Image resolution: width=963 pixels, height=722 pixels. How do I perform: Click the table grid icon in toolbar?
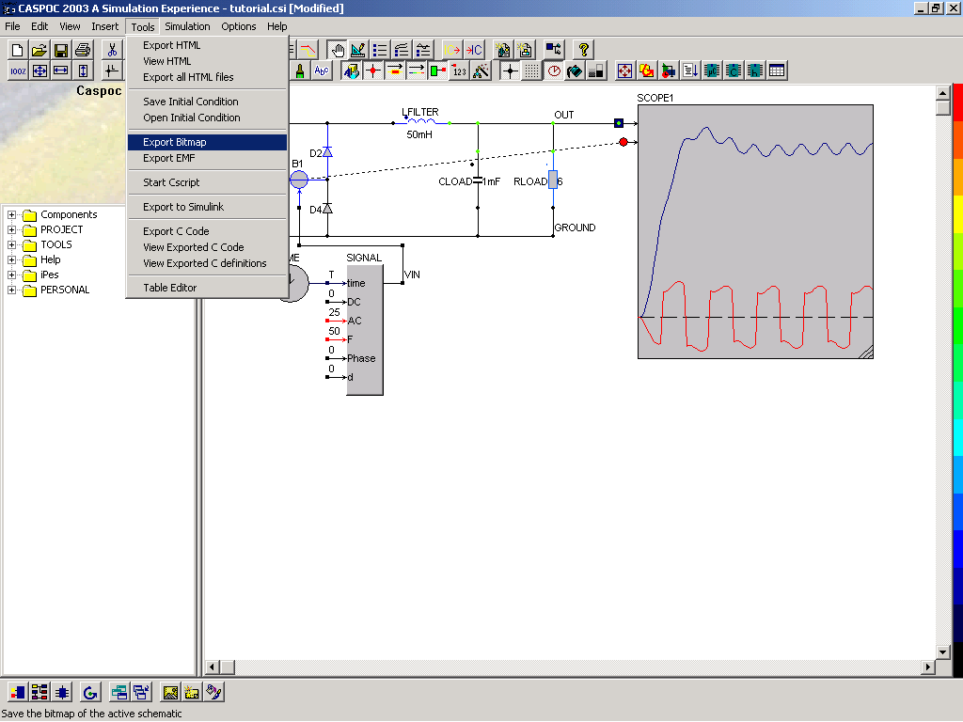point(777,71)
